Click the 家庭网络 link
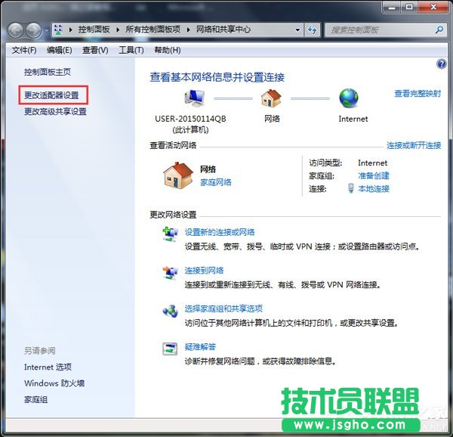Screen dimensions: 453x437 (x=216, y=182)
